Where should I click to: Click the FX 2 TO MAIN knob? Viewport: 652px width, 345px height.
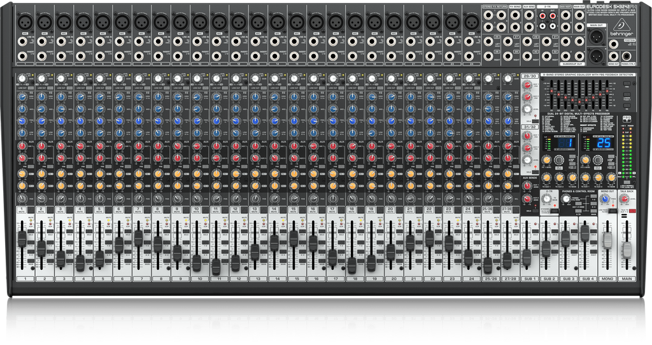point(611,177)
